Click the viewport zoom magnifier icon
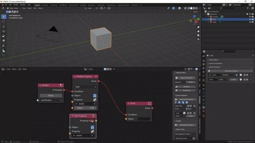This screenshot has height=143, width=255. click(198, 27)
